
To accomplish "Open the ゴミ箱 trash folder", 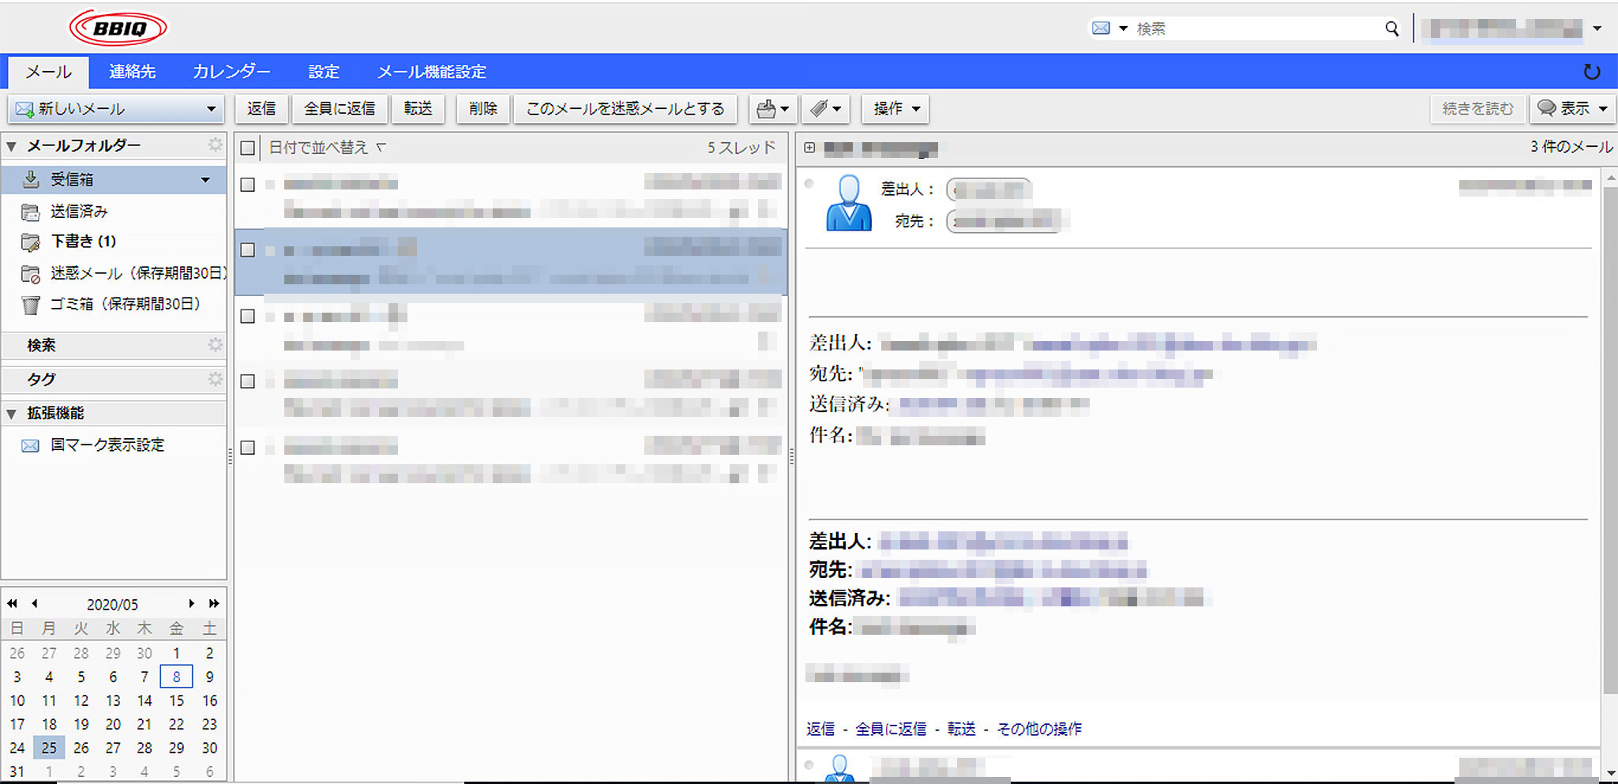I will pyautogui.click(x=125, y=304).
